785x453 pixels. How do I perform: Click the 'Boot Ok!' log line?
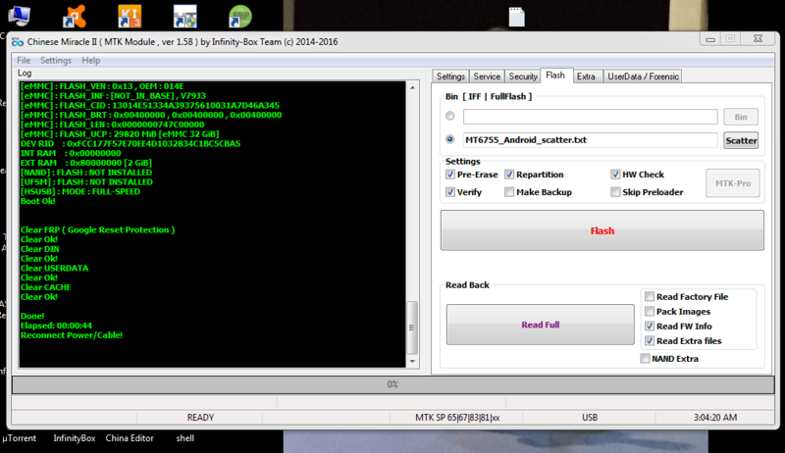tap(38, 201)
